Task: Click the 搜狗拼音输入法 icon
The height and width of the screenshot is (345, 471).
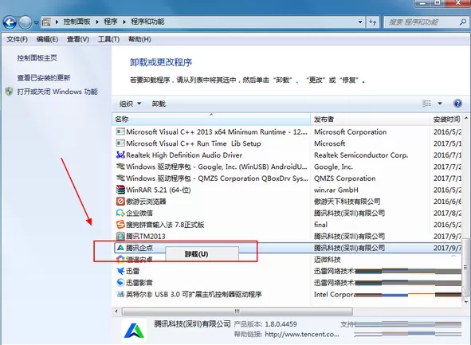Action: [x=120, y=225]
